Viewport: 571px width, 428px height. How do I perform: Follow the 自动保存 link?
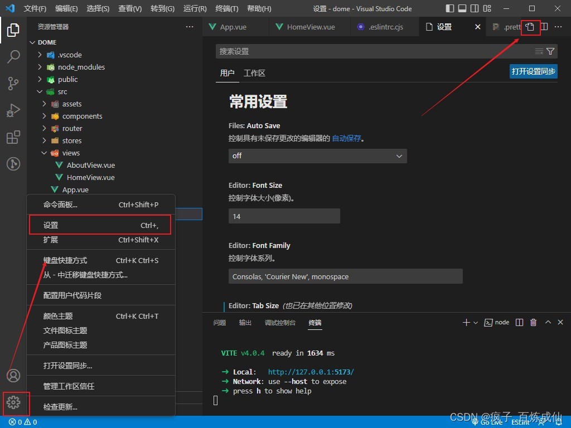346,138
